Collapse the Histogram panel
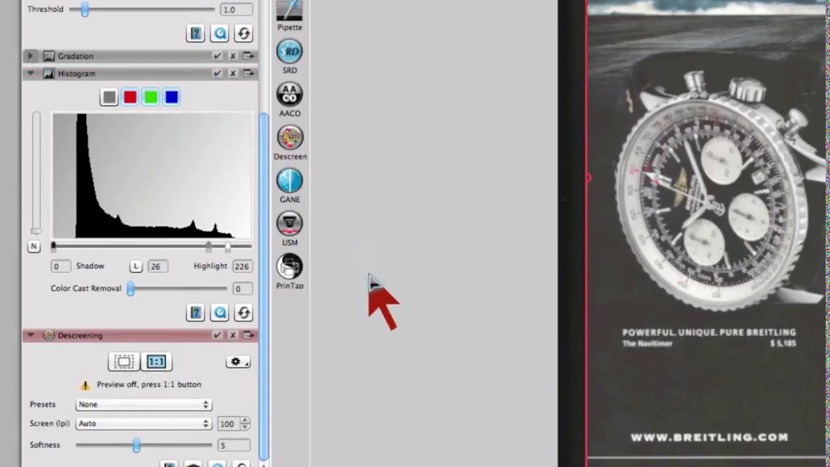Viewport: 830px width, 467px height. [x=30, y=73]
